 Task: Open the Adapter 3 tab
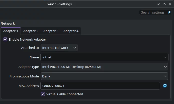pyautogui.click(x=51, y=31)
